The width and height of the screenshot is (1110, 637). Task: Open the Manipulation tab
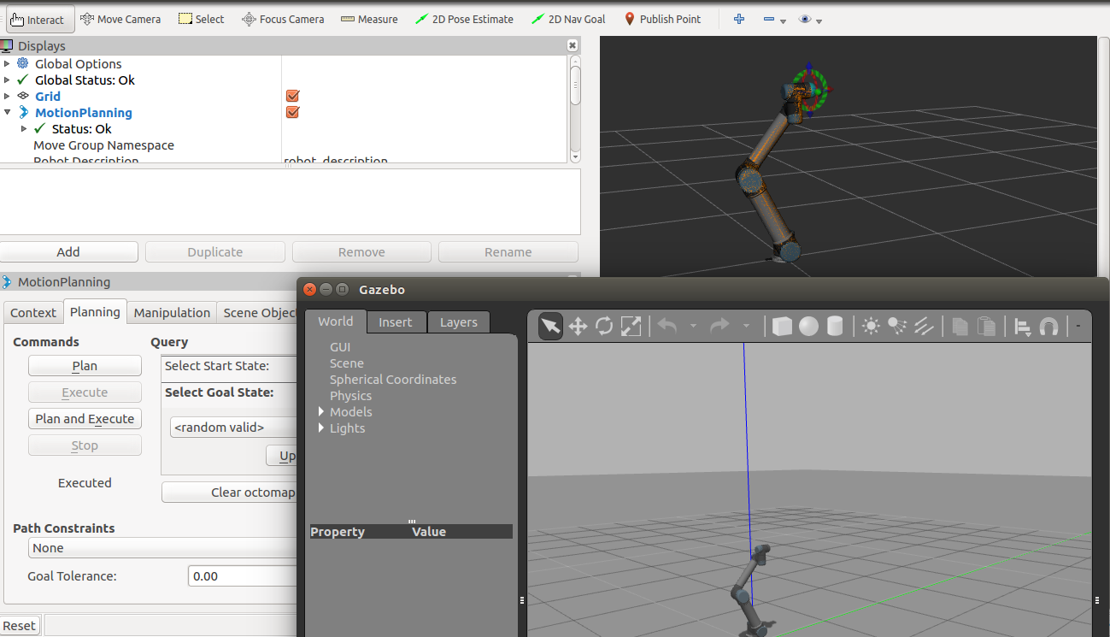point(172,313)
